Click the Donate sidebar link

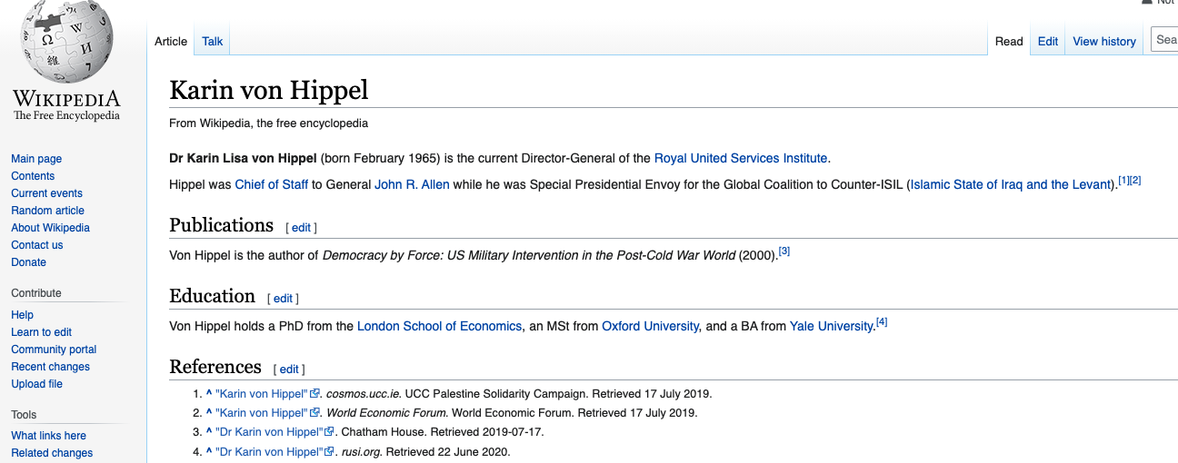pos(28,262)
